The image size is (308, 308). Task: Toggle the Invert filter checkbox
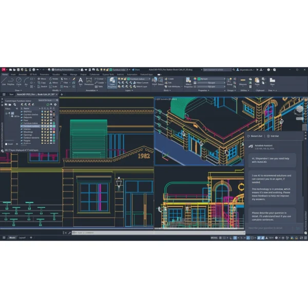pos(6,144)
